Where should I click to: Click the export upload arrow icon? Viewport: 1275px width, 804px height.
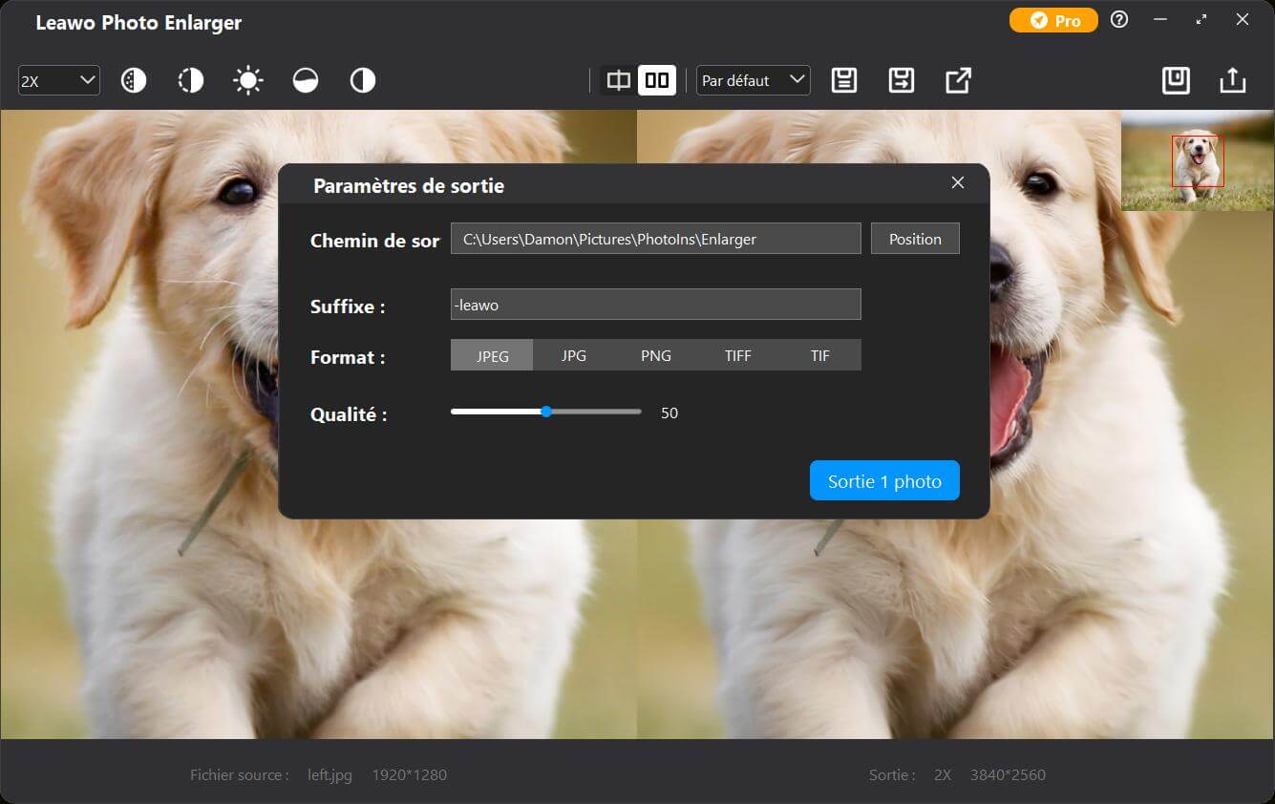click(x=1233, y=81)
